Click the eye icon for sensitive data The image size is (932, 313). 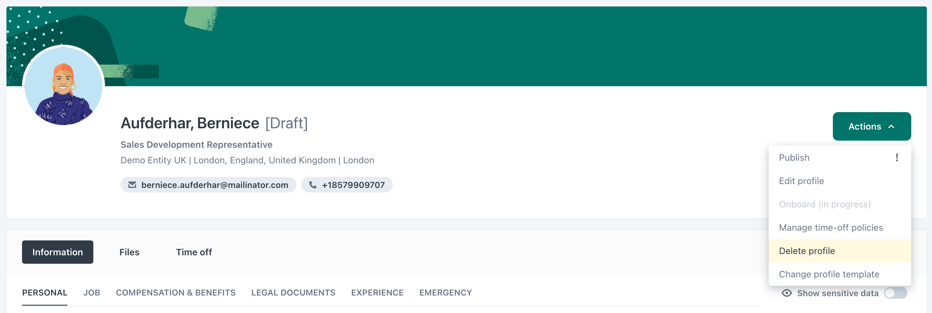click(x=786, y=293)
